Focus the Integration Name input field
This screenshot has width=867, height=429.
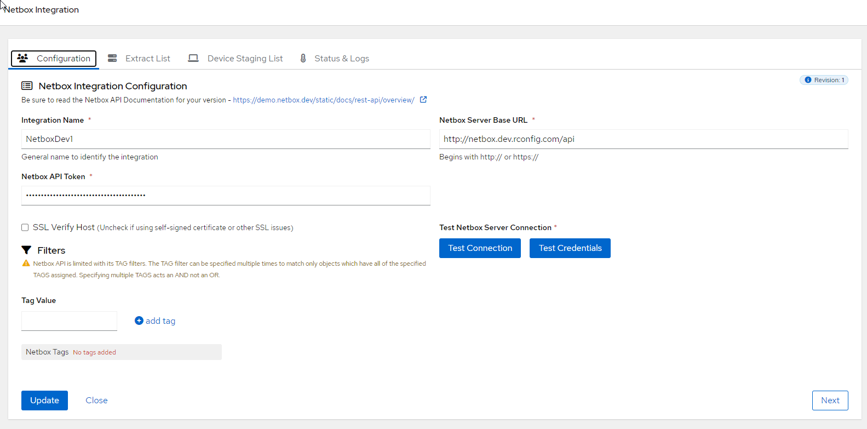226,139
